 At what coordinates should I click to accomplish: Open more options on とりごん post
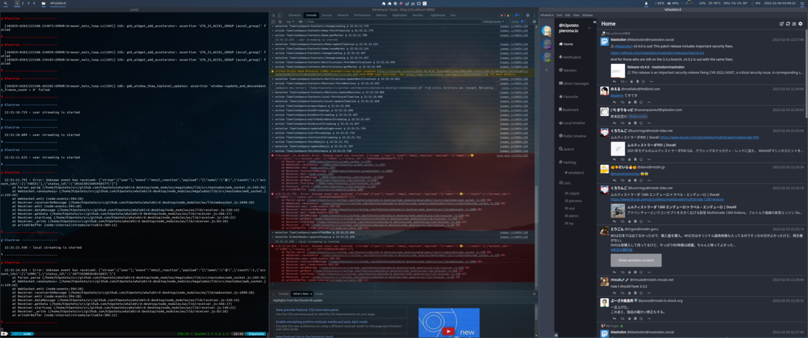click(649, 272)
